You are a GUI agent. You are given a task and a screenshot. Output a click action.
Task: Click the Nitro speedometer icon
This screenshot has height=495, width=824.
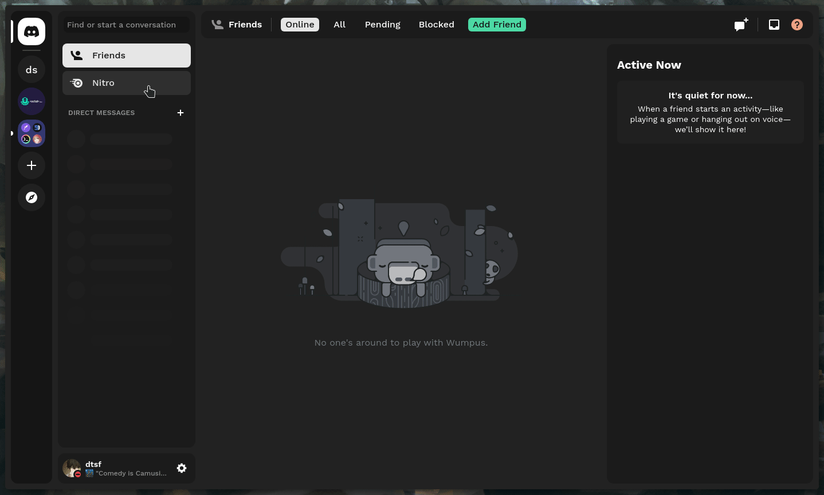[77, 83]
